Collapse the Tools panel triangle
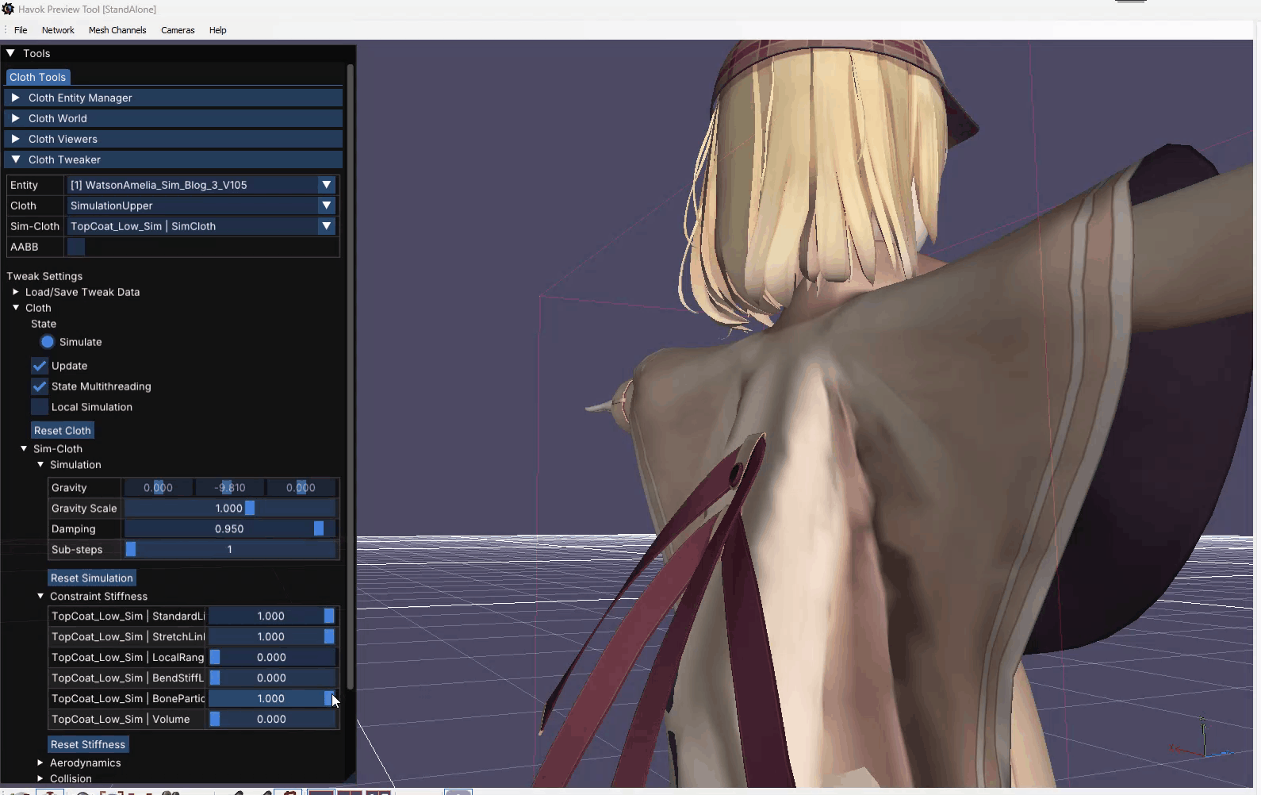The width and height of the screenshot is (1261, 795). pos(11,53)
